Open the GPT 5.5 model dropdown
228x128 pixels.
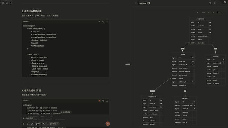(x=41, y=124)
